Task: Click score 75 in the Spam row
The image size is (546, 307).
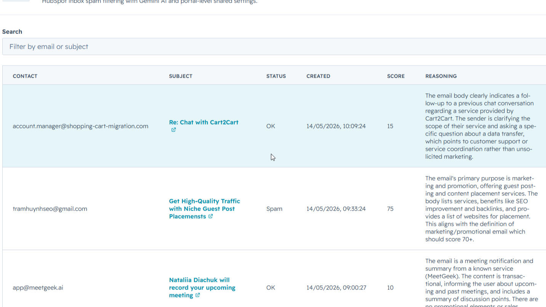Action: pos(390,209)
